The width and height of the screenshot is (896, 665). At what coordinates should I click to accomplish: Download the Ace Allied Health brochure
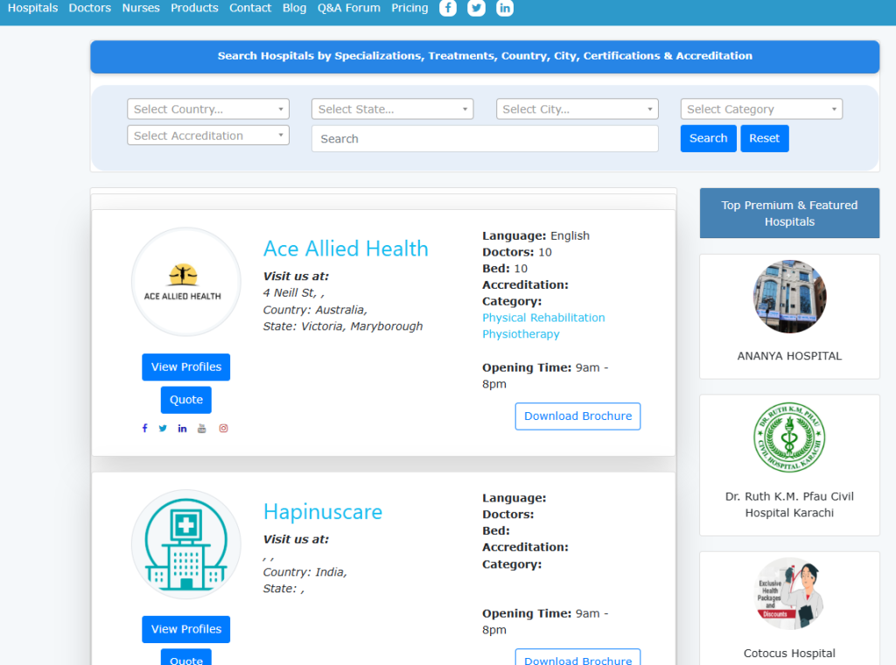pyautogui.click(x=577, y=416)
